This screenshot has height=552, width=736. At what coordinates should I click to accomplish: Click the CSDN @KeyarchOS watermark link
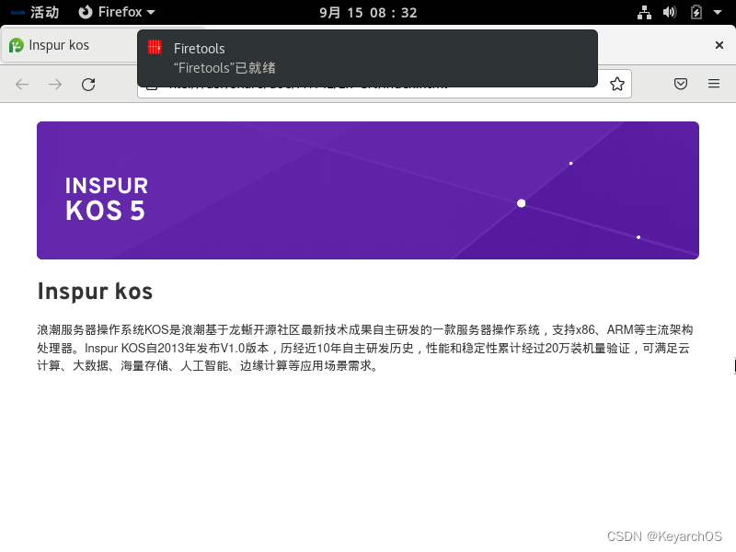663,536
